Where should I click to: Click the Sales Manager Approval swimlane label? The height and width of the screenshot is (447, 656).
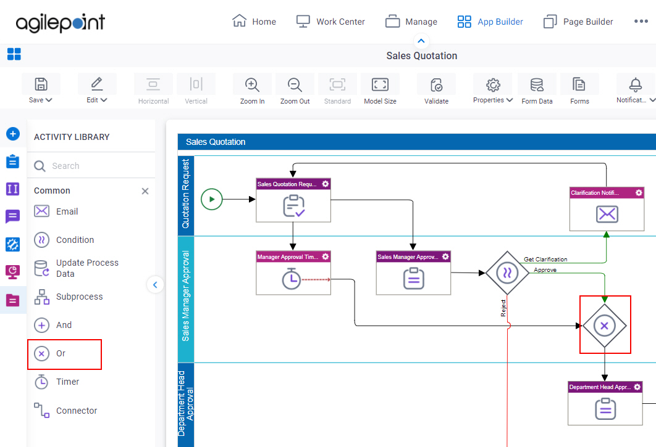click(185, 296)
